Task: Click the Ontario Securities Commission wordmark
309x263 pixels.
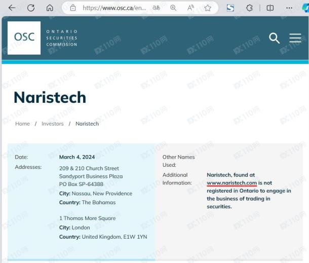Action: pos(62,38)
